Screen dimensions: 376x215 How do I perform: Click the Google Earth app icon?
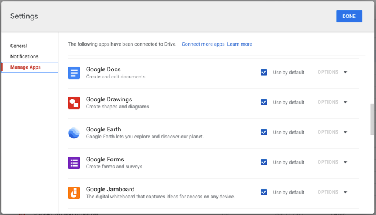coord(74,133)
